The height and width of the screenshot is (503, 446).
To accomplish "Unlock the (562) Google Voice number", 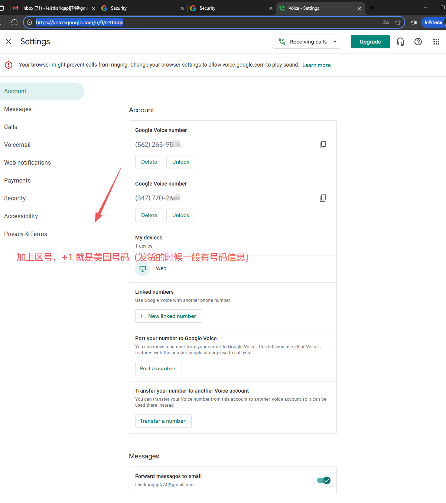I will (x=180, y=162).
